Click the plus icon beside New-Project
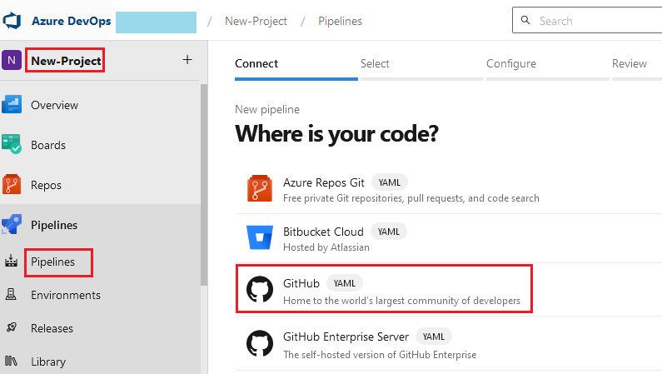662x374 pixels. pyautogui.click(x=187, y=59)
